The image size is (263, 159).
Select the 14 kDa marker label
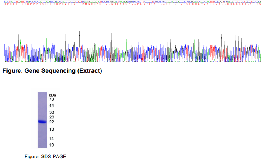click(x=51, y=139)
